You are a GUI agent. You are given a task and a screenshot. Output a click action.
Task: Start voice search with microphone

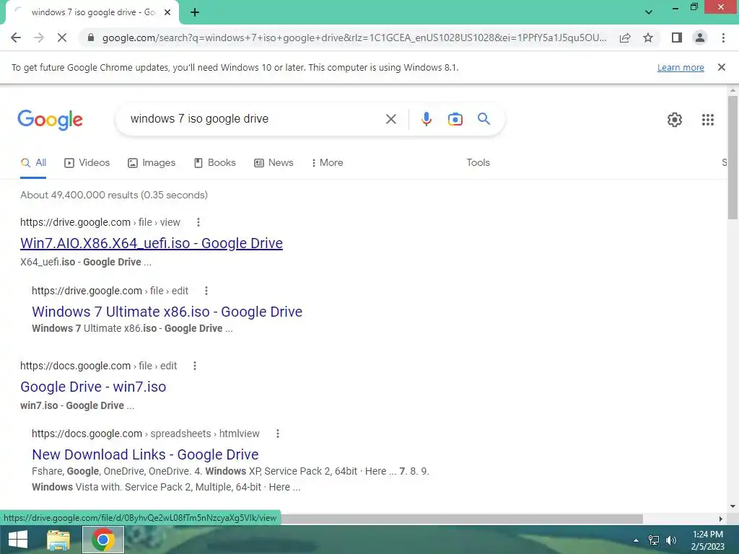[x=426, y=119]
